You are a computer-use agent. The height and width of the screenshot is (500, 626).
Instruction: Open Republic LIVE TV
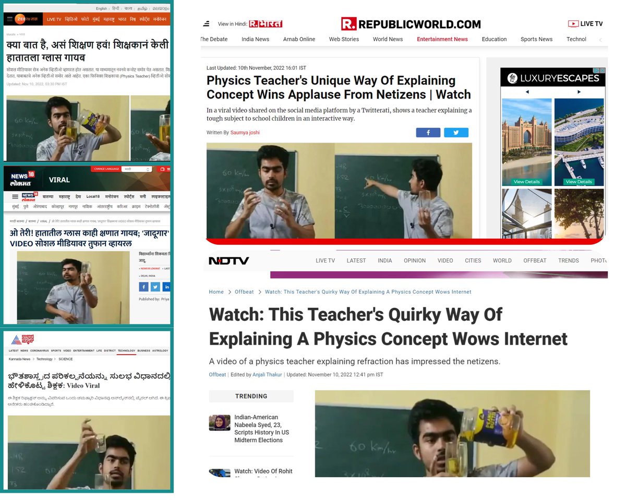[585, 24]
